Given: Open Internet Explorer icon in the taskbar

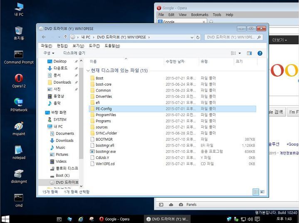Looking at the screenshot, I should point(81,219).
